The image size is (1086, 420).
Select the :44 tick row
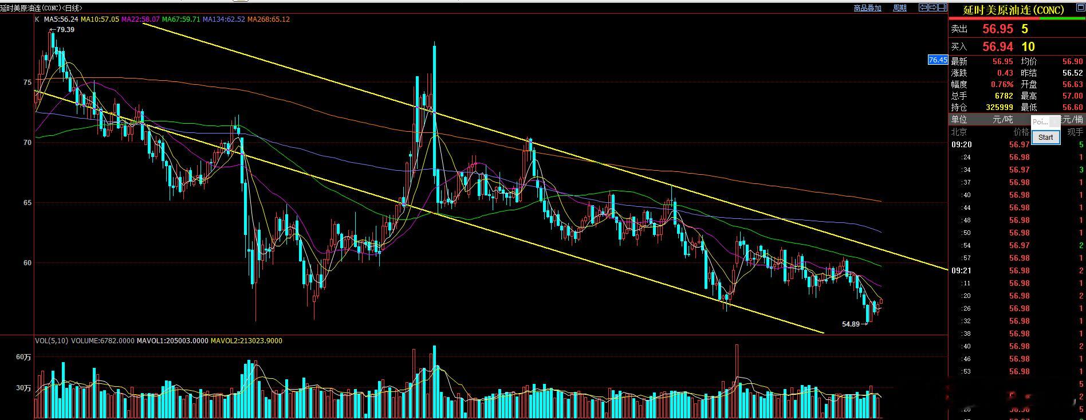tap(1017, 207)
